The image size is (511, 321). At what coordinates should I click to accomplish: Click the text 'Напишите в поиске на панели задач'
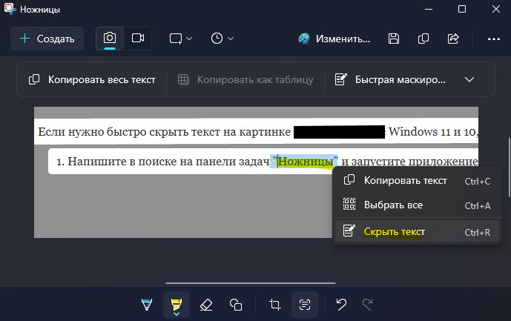169,162
